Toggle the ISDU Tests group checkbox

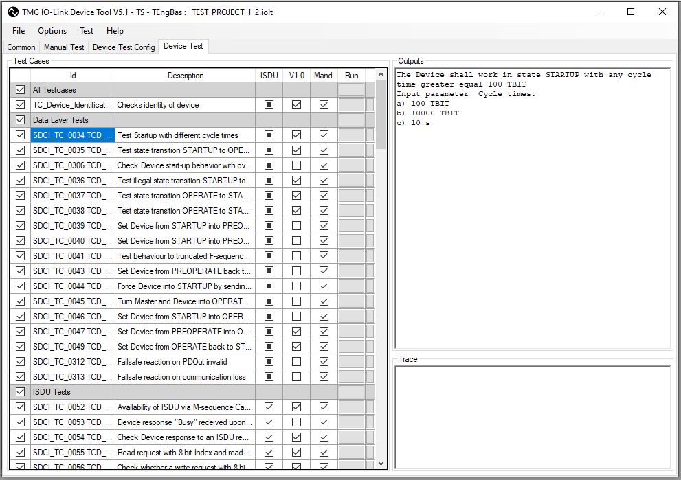20,392
